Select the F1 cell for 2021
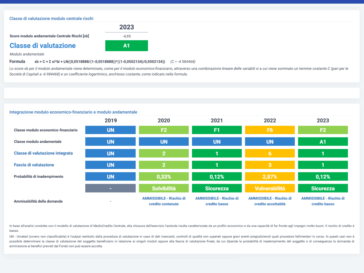The width and height of the screenshot is (364, 273). 217,130
